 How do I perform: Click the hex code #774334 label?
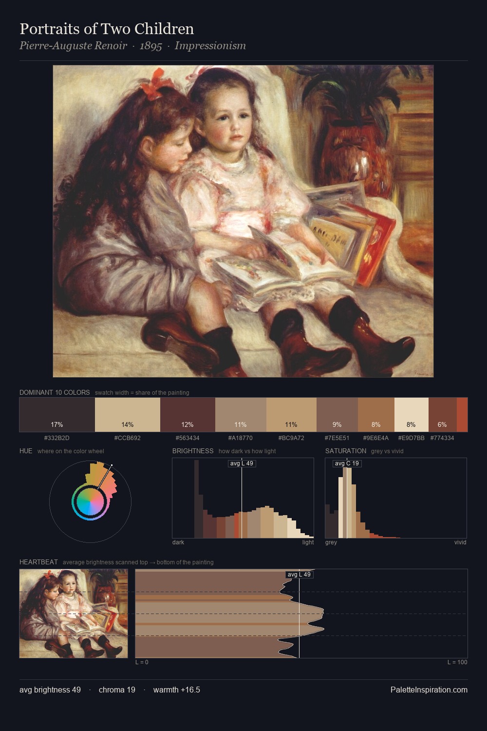(442, 438)
